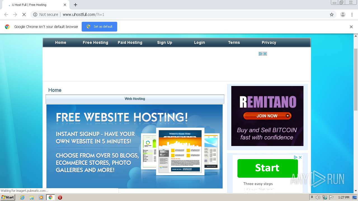Open the Terms navigation item
The image size is (358, 201).
(234, 42)
